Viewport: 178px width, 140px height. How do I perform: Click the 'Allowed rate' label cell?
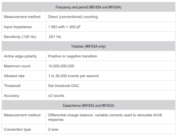point(14,76)
